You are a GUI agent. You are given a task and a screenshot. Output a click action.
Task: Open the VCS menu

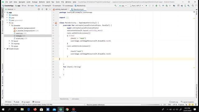pyautogui.click(x=62, y=2)
